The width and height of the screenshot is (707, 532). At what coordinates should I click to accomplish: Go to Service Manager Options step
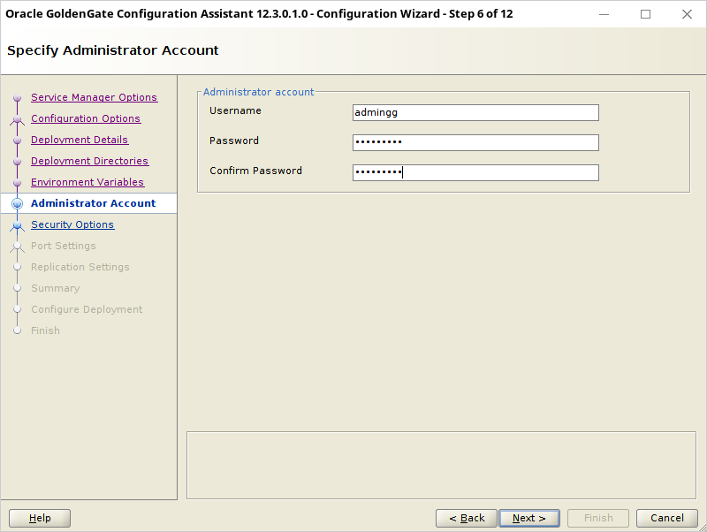click(x=94, y=97)
